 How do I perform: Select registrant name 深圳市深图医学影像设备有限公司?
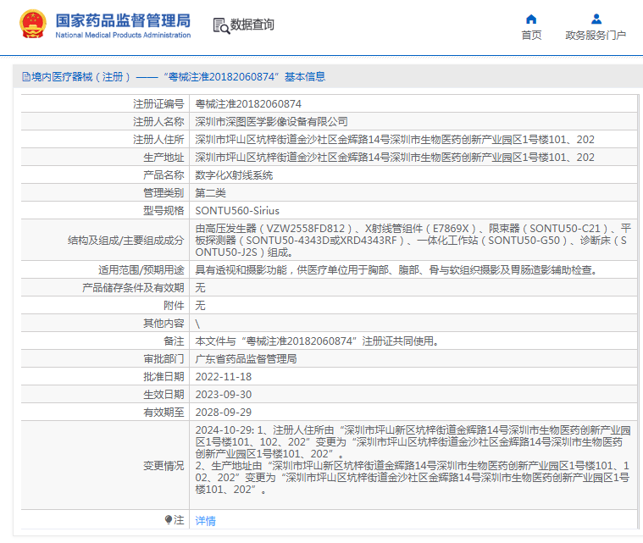click(x=271, y=122)
